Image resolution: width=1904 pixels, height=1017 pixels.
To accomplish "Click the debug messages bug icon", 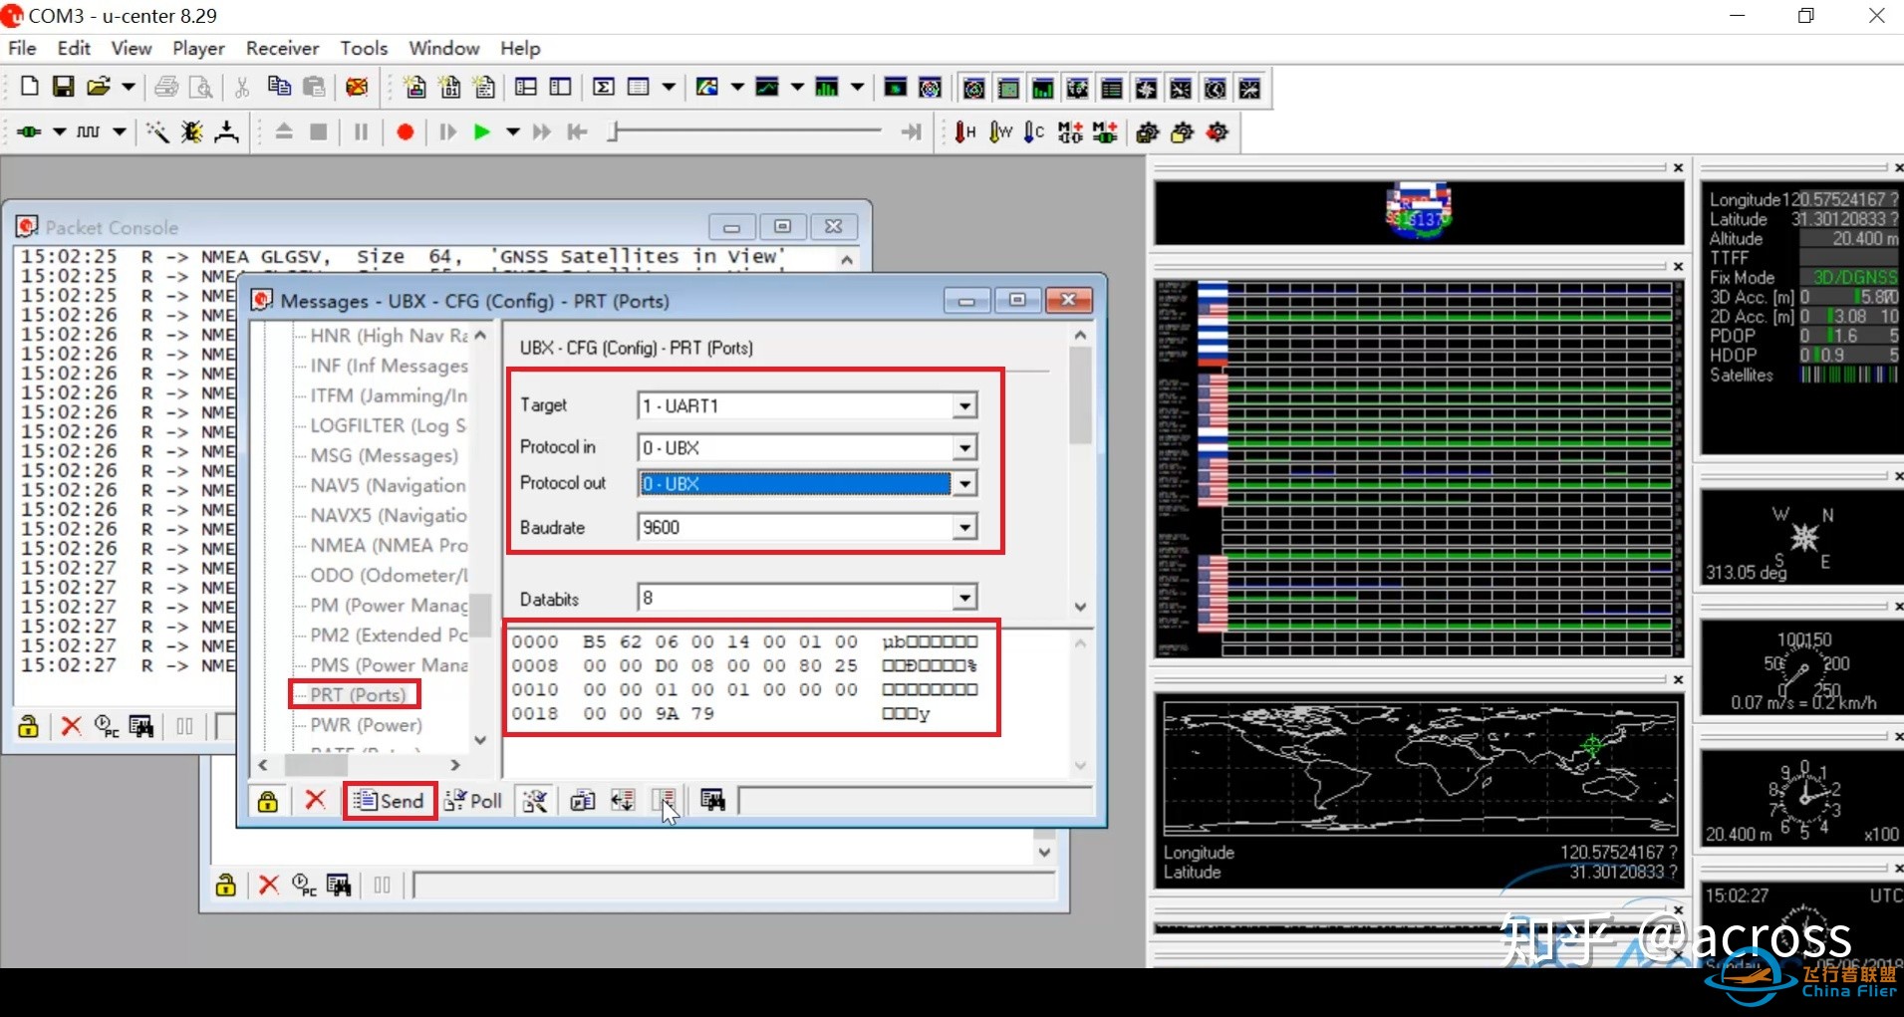I will 191,132.
